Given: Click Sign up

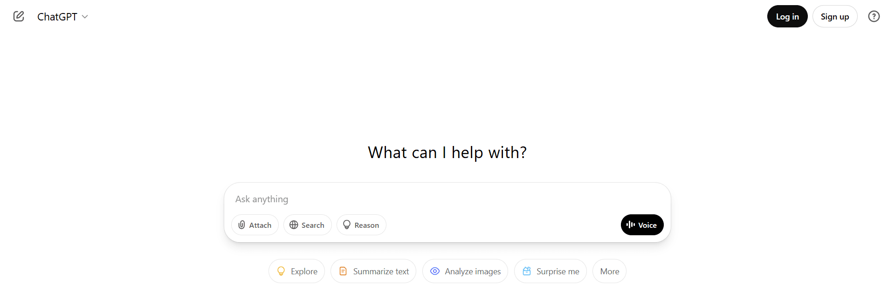Looking at the screenshot, I should (834, 16).
